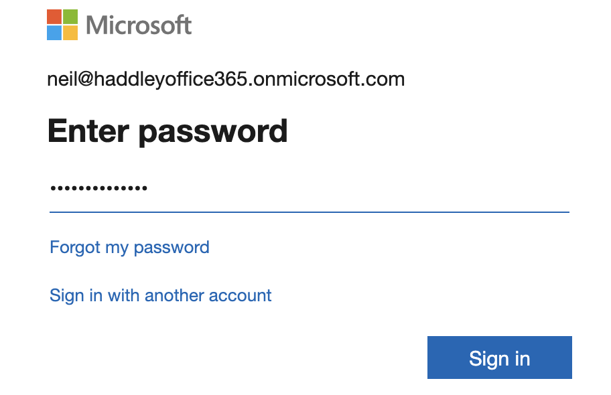The width and height of the screenshot is (611, 395).
Task: Open the "Forgot my password" link
Action: point(129,247)
